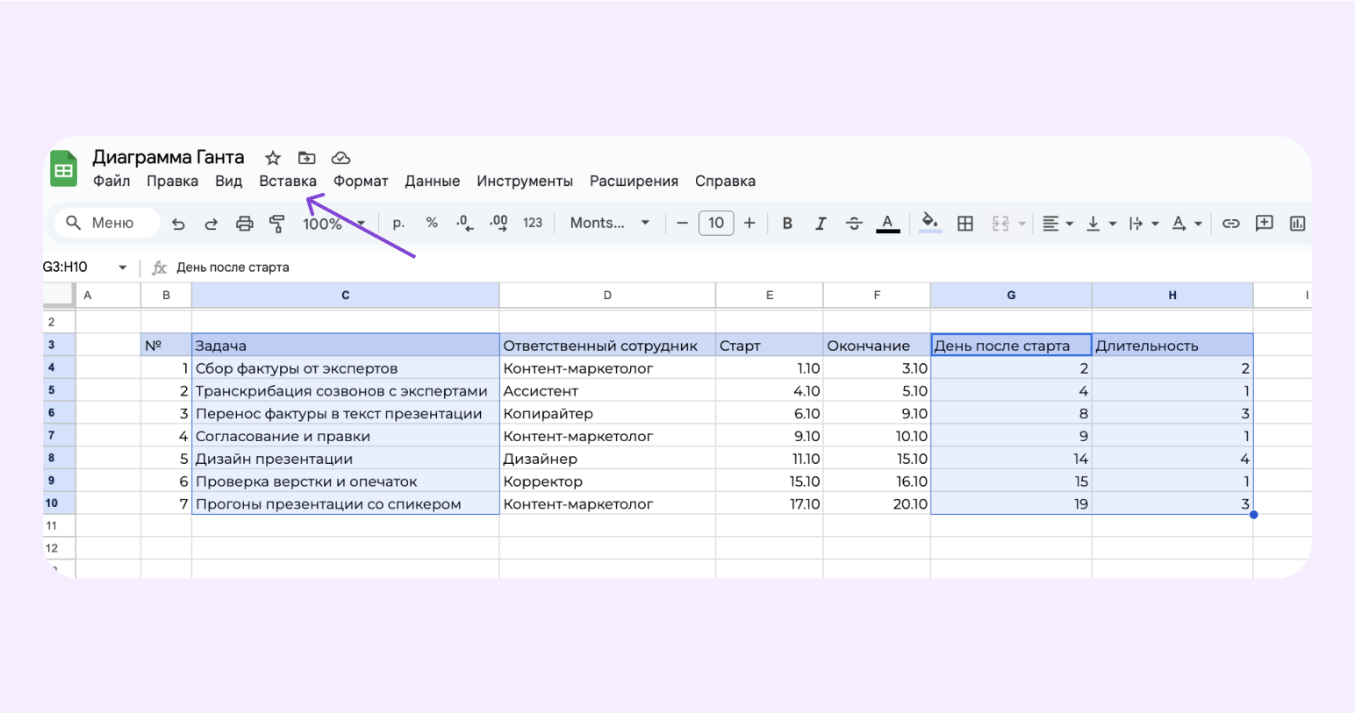Image resolution: width=1355 pixels, height=713 pixels.
Task: Open vertical align dropdown
Action: [1100, 224]
